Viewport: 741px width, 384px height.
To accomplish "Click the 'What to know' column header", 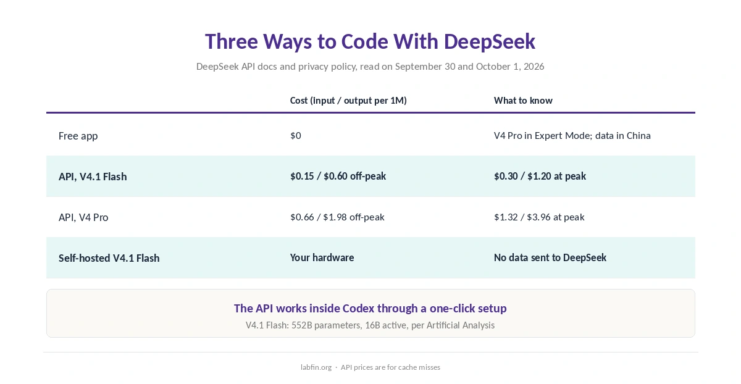I will (x=523, y=100).
